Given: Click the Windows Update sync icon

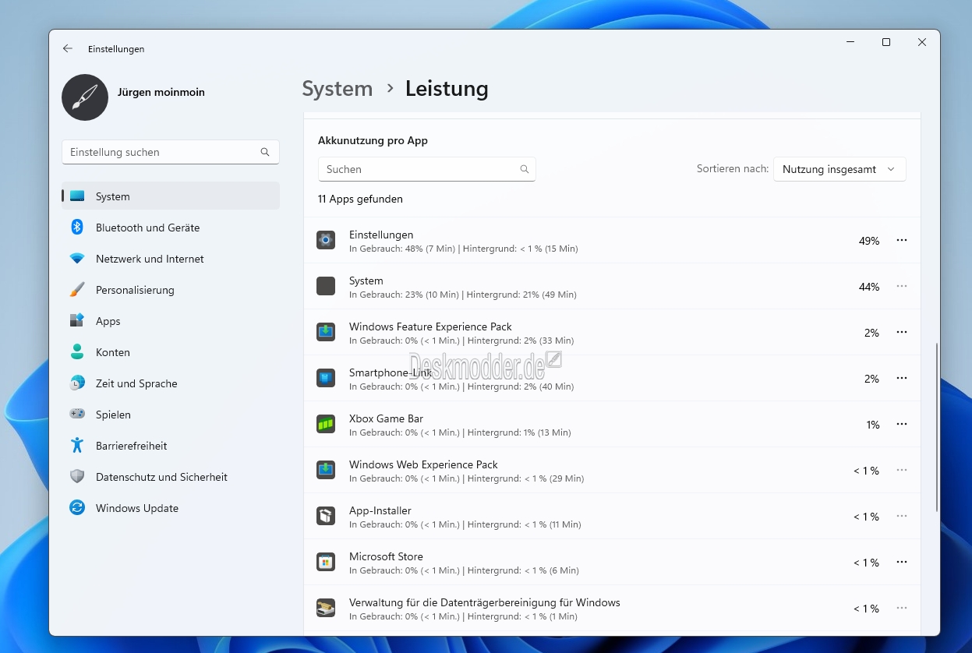Looking at the screenshot, I should click(x=76, y=507).
